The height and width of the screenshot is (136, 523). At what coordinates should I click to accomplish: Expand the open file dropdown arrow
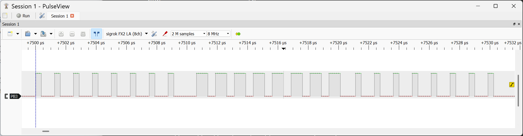coord(35,34)
